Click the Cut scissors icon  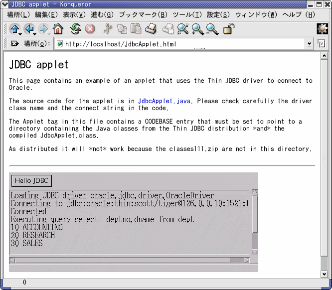tap(108, 29)
